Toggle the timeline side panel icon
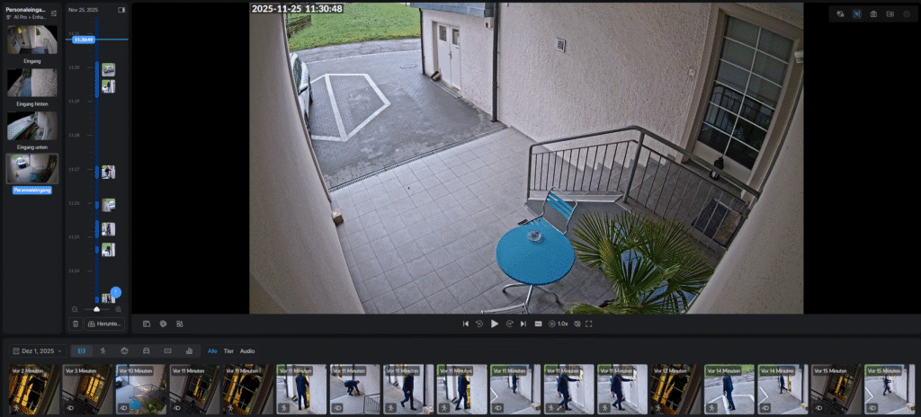921x417 pixels. point(121,10)
